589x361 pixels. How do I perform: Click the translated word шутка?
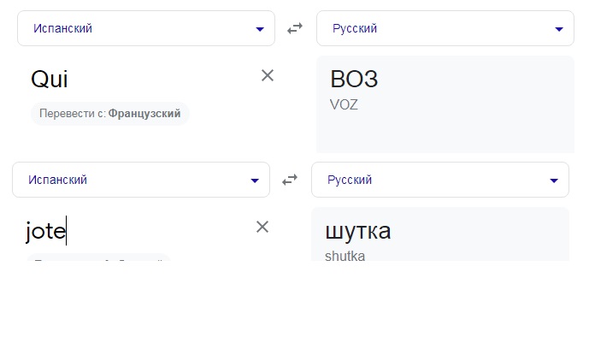tap(358, 230)
